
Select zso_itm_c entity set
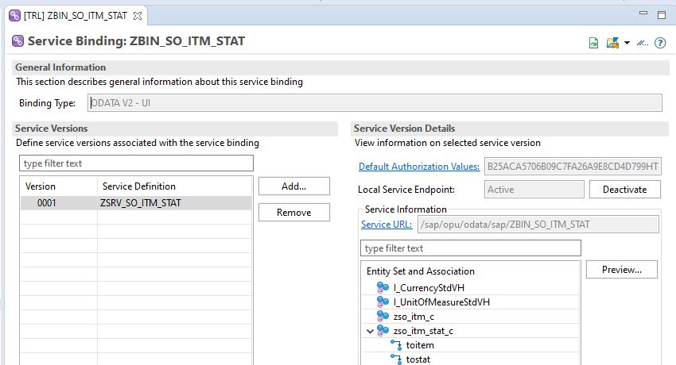pos(414,317)
